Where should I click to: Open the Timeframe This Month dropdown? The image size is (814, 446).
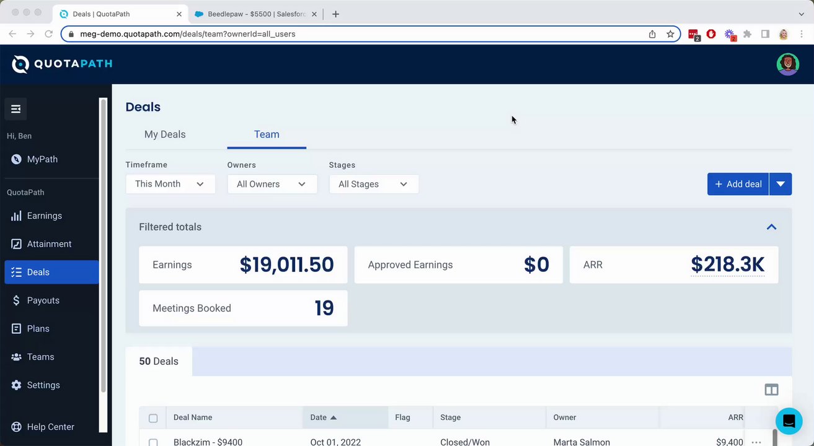point(170,184)
